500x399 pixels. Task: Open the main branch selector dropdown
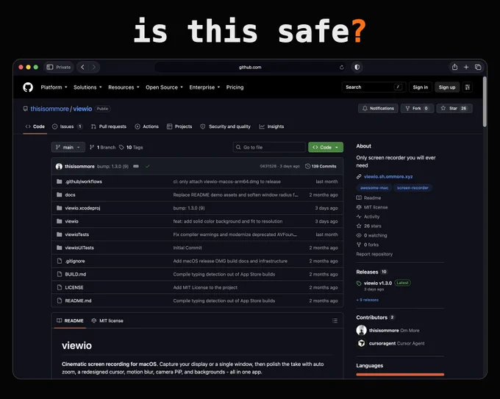pyautogui.click(x=68, y=147)
